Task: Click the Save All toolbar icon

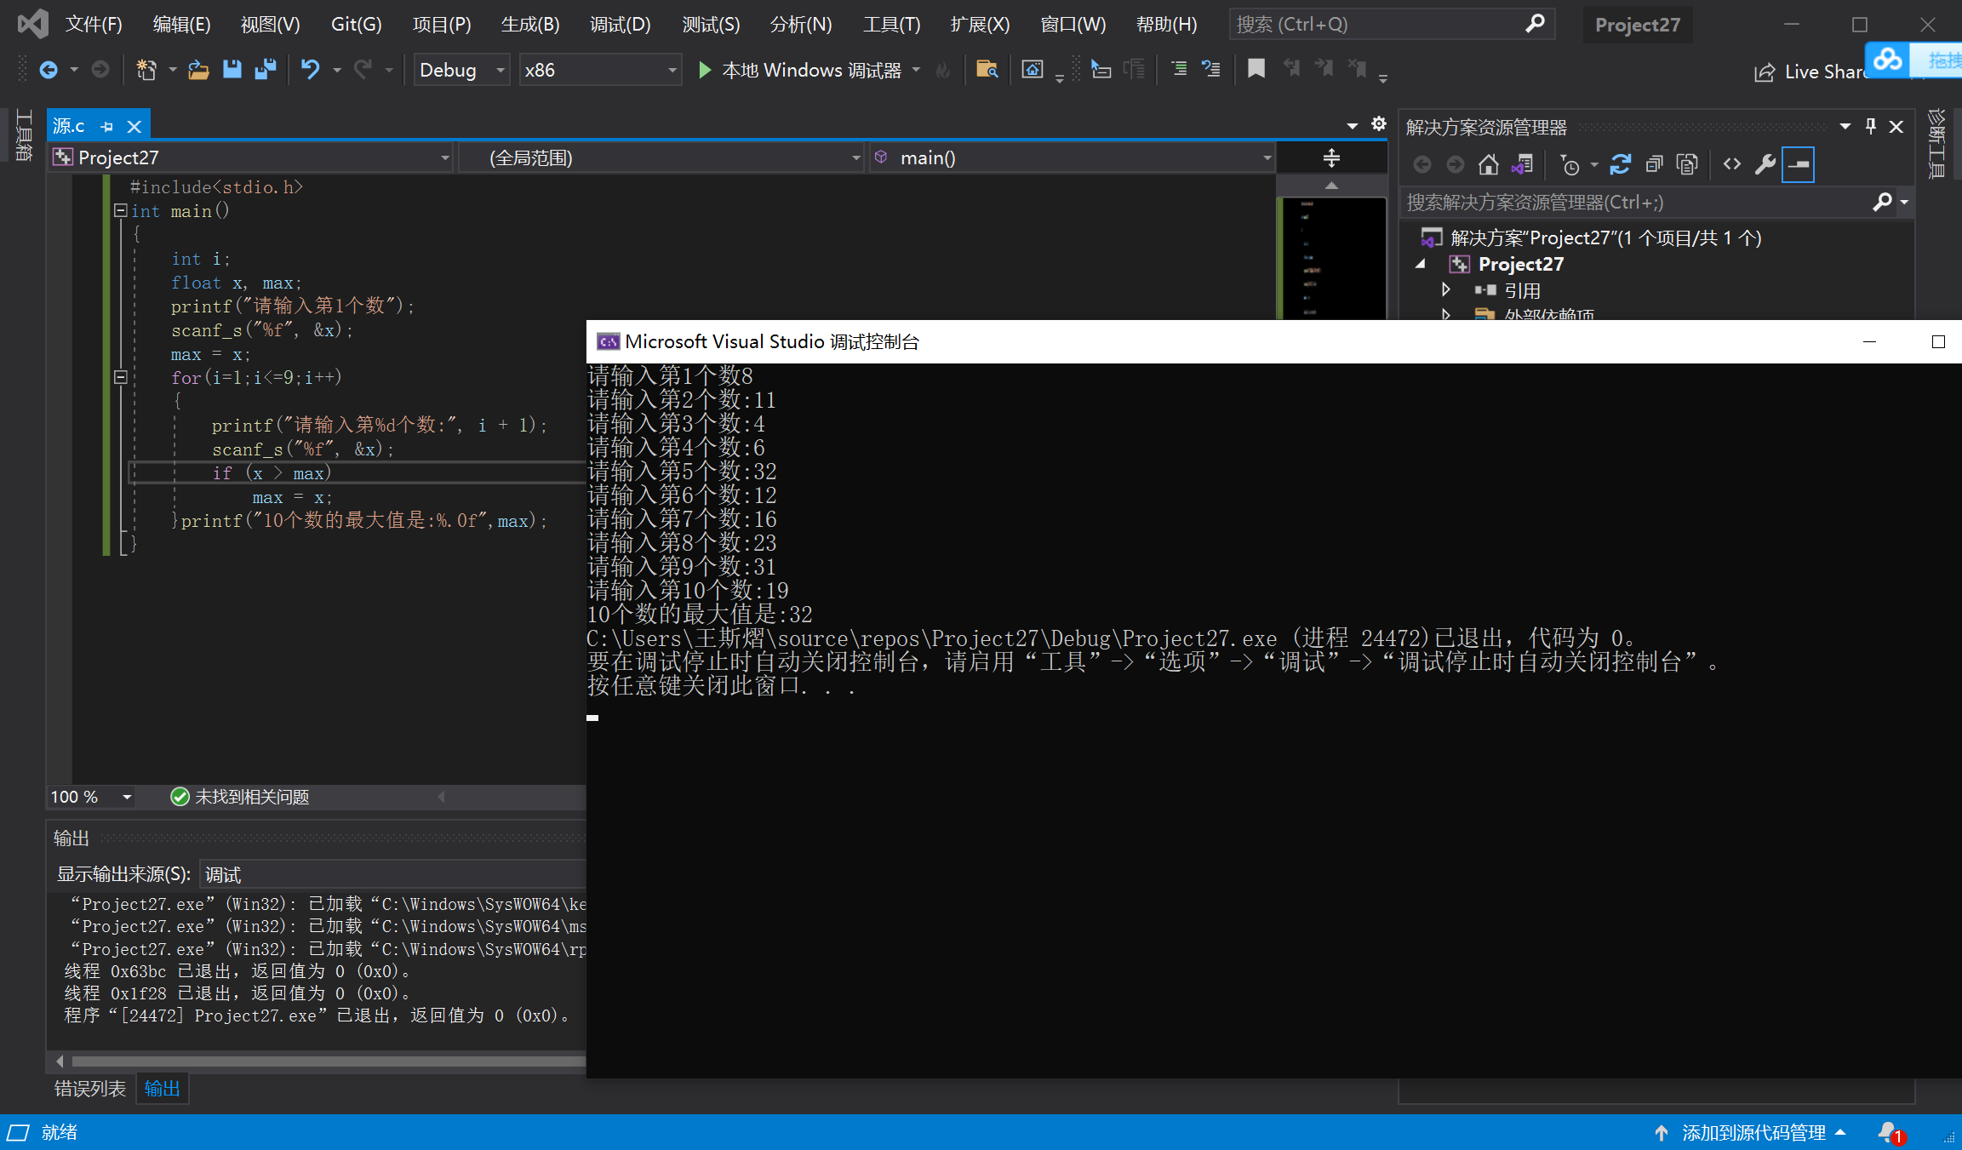Action: [266, 70]
